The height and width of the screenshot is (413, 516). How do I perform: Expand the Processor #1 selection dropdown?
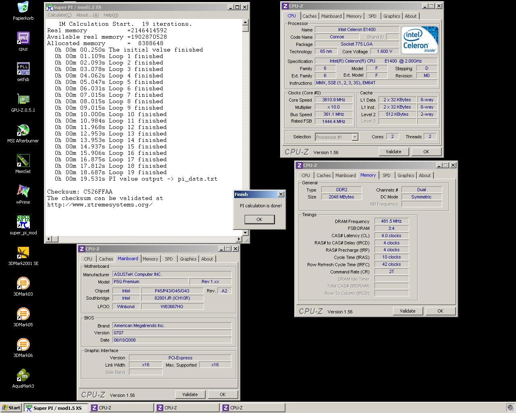tap(355, 137)
